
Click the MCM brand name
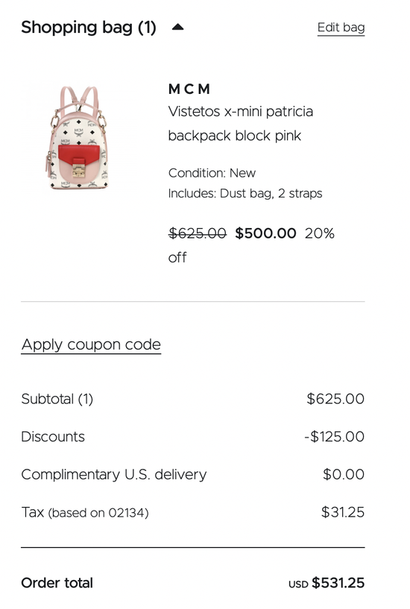tap(189, 89)
